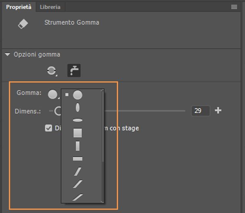Click the Gomma: label
245x213 pixels.
29,93
